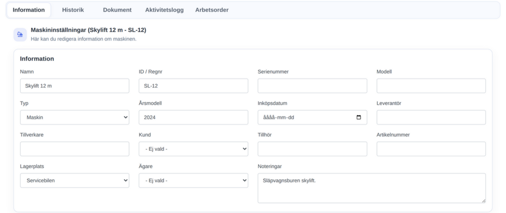Click the machine settings icon

pyautogui.click(x=20, y=34)
